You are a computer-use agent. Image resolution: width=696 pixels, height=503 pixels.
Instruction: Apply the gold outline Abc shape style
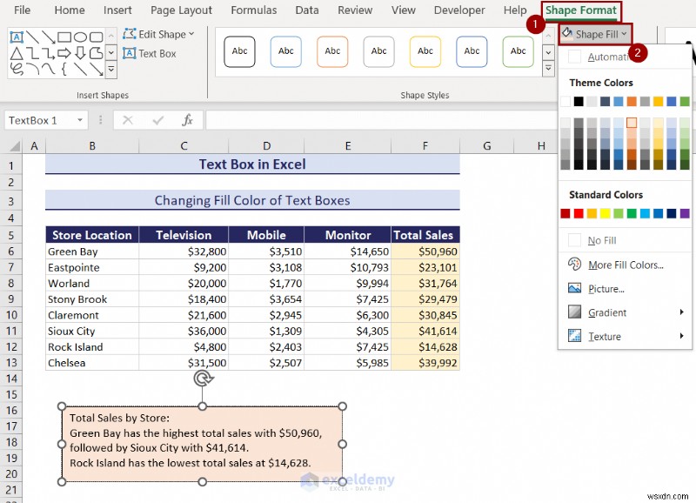coord(425,51)
